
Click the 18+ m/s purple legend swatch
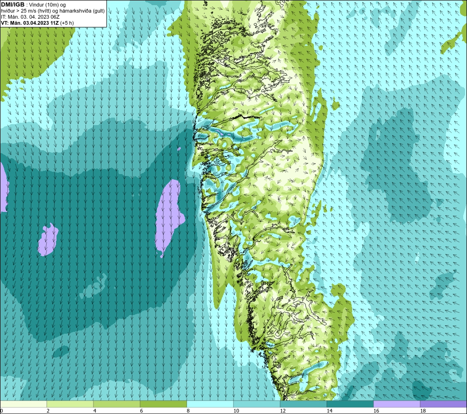click(x=443, y=404)
